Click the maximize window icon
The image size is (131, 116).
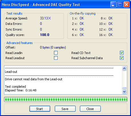pyautogui.click(x=120, y=5)
